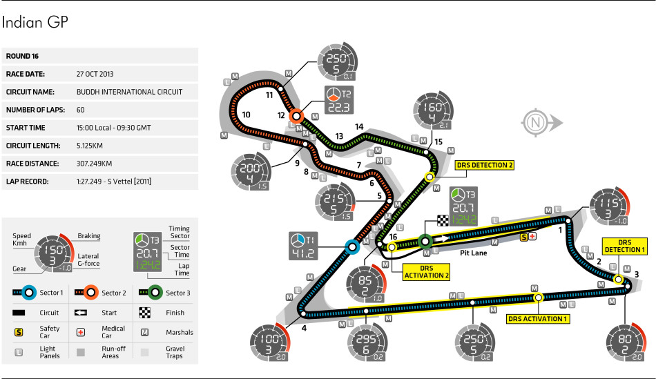
Task: Click the Circuit black bar legend swatch
Action: [x=19, y=313]
